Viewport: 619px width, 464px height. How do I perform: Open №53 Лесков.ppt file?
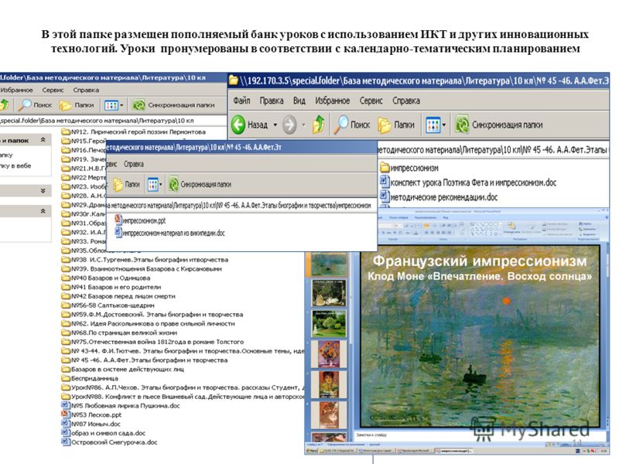[x=91, y=415]
